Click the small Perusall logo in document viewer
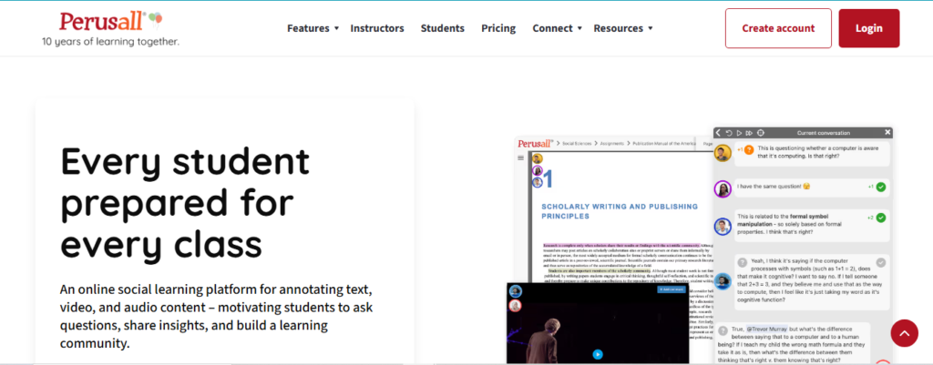 (x=536, y=143)
